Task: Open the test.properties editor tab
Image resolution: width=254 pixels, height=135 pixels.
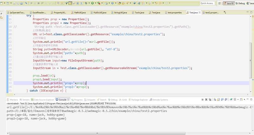Action: click(173, 12)
